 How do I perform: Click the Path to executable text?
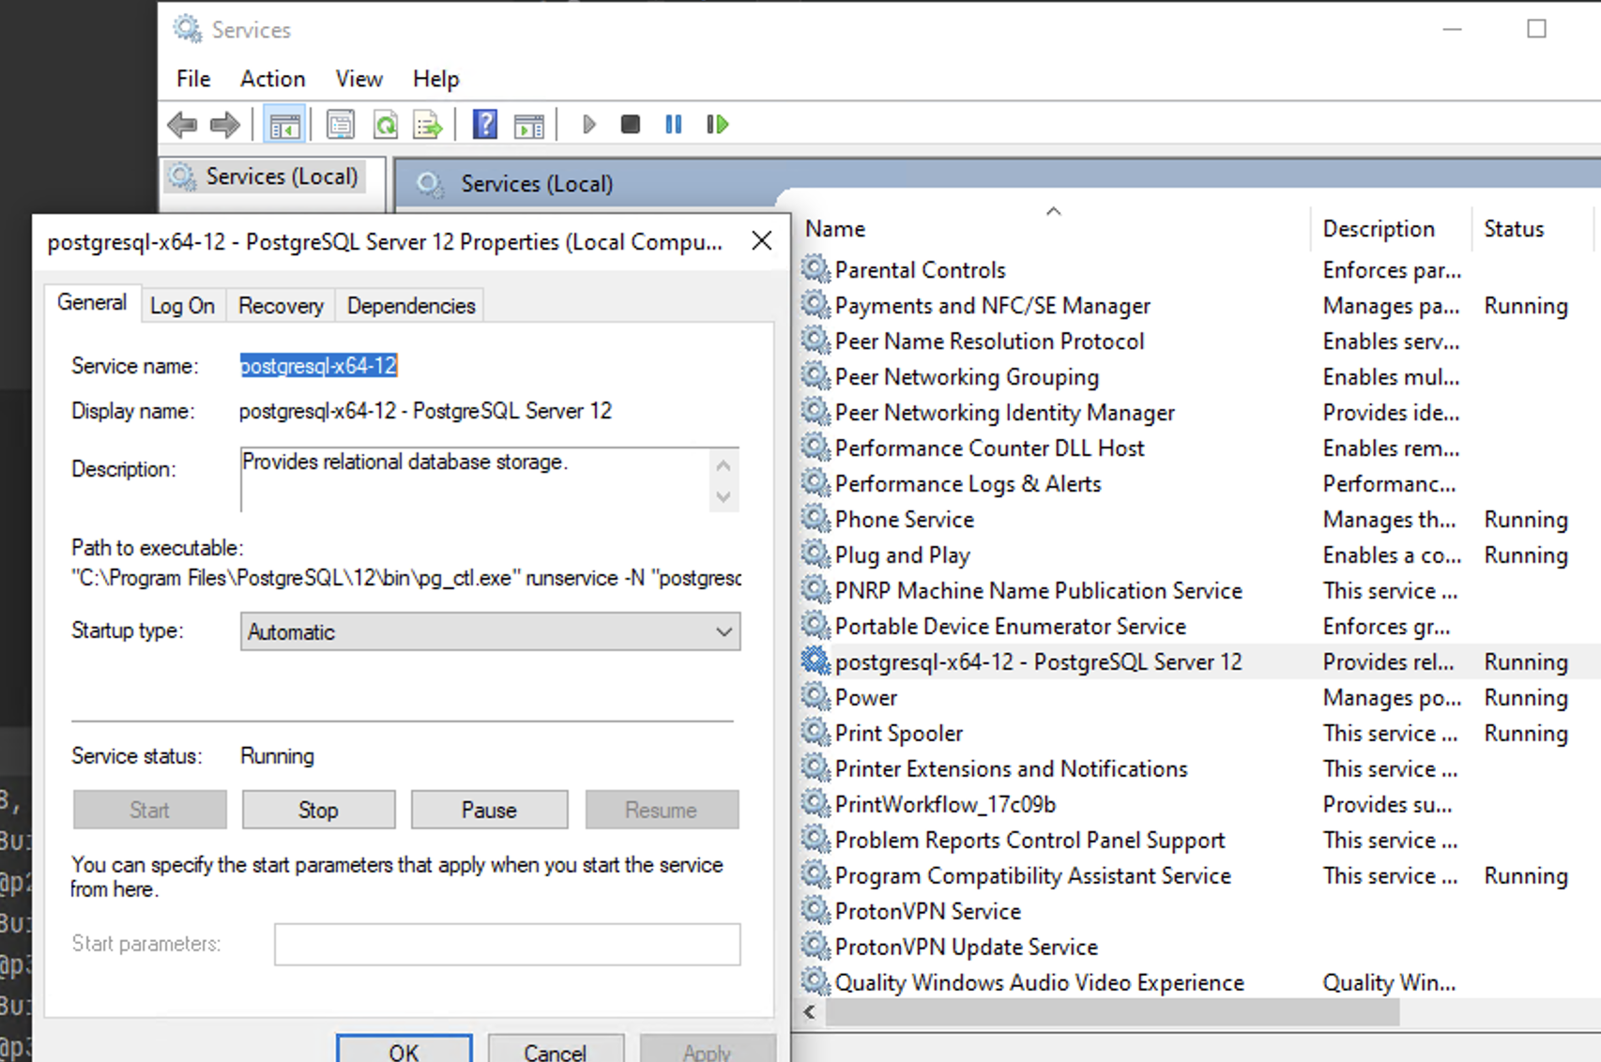(406, 578)
